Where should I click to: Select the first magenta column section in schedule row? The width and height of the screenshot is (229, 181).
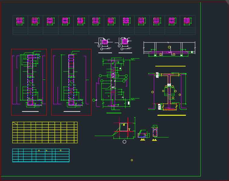(20, 21)
